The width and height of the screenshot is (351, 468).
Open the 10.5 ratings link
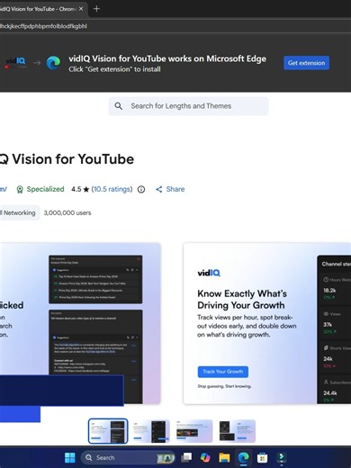[x=112, y=189]
